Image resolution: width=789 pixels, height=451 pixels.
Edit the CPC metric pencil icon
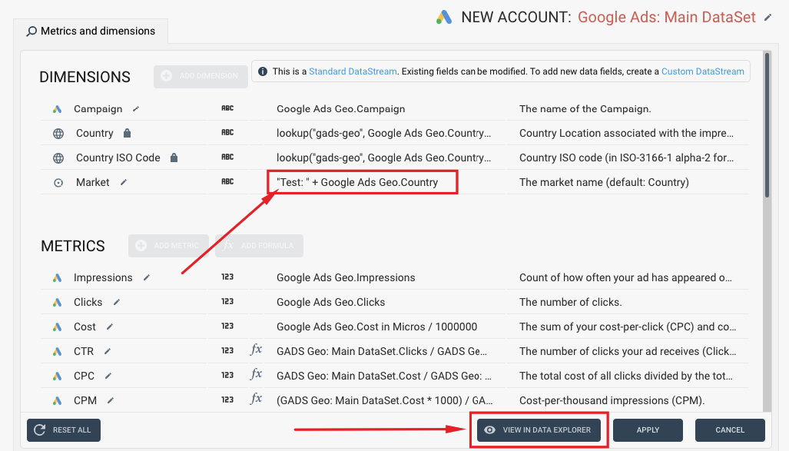point(108,376)
